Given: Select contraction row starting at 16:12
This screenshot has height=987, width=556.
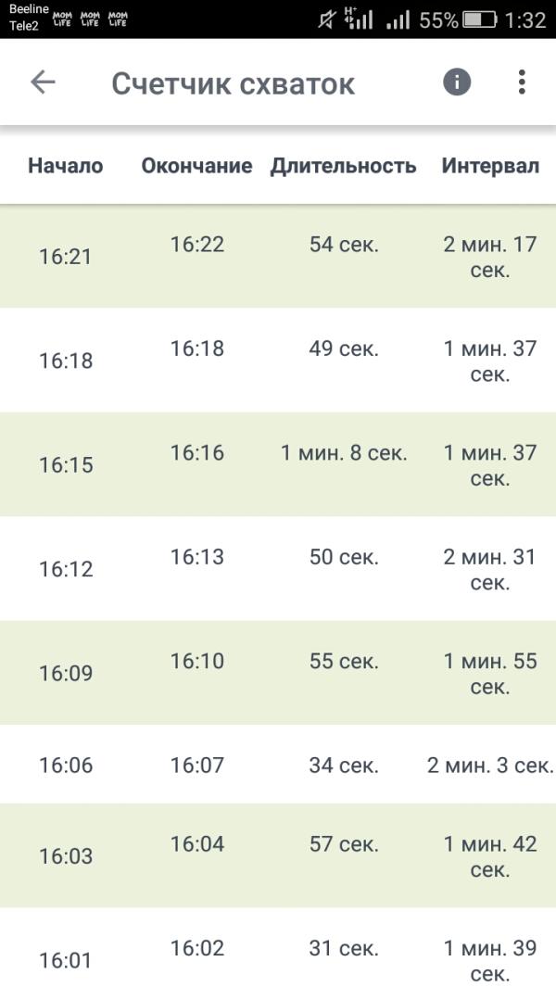Looking at the screenshot, I should [x=278, y=568].
